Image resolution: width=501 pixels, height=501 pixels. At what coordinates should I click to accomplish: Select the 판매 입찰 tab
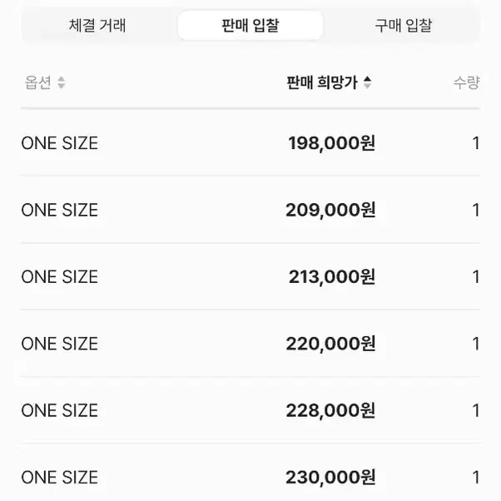click(250, 26)
